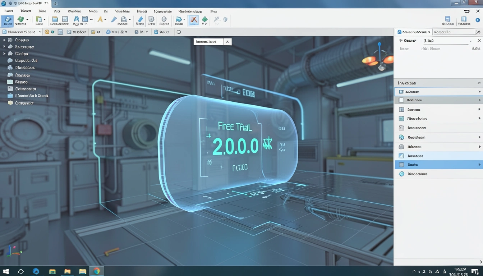Toggle the round circle button in secondary toolbar
Image resolution: width=483 pixels, height=276 pixels.
(179, 32)
